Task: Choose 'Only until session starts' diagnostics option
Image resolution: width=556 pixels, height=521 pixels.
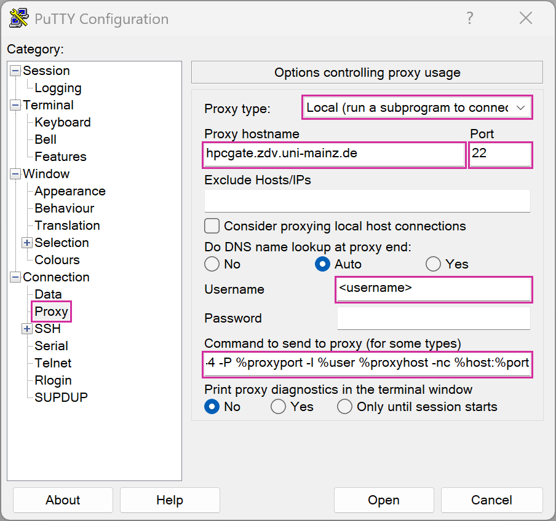Action: tap(345, 407)
